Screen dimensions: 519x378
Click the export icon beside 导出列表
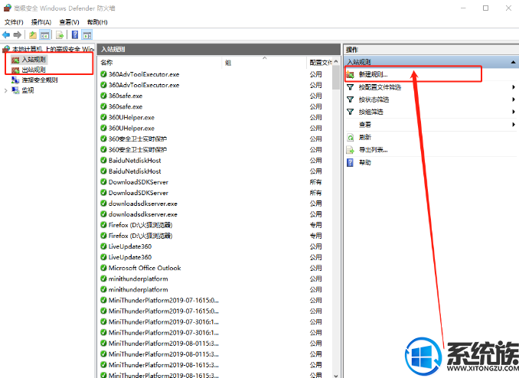[x=350, y=150]
